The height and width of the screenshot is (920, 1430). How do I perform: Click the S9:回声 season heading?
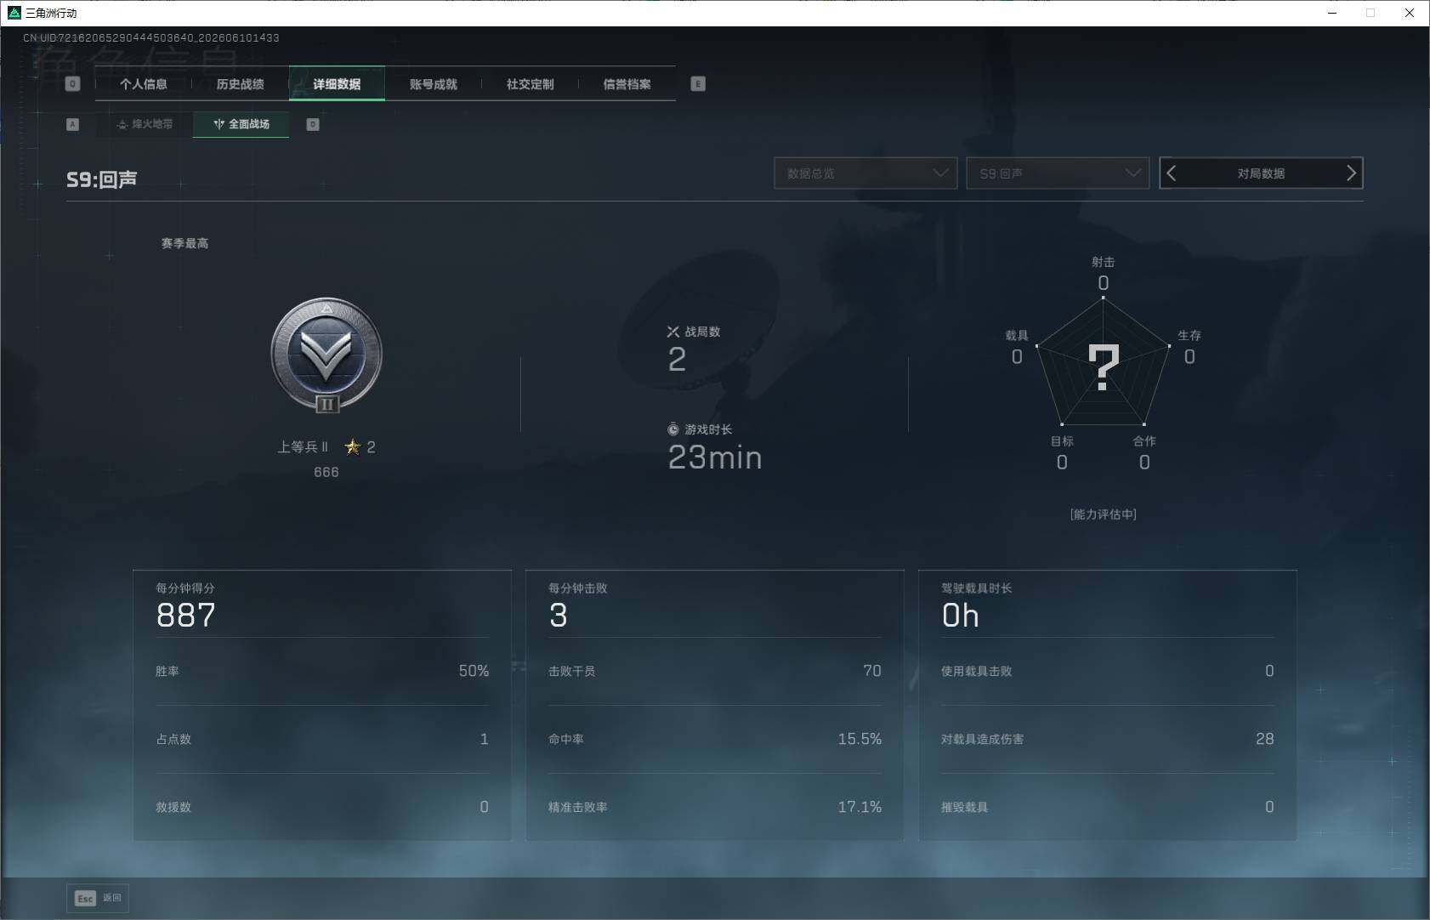point(102,179)
